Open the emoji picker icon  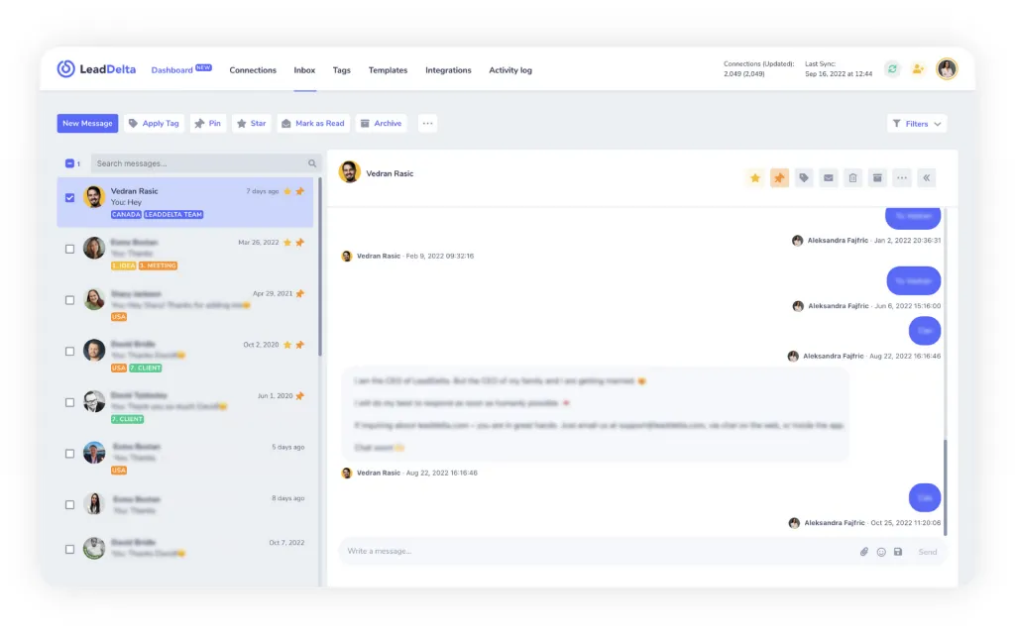tap(881, 552)
